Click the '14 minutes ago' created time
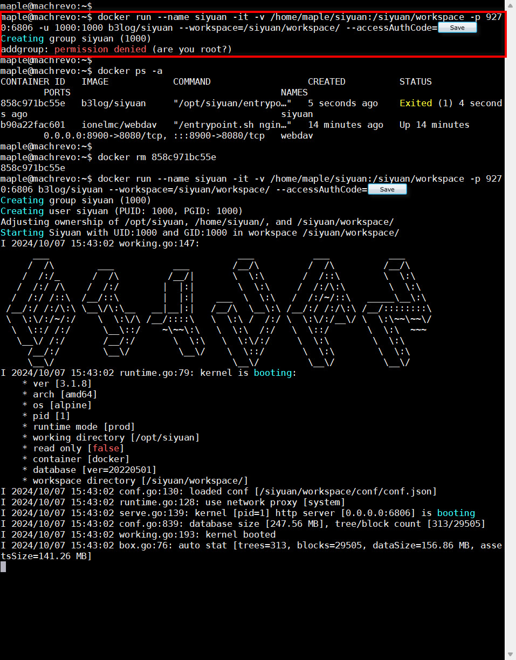This screenshot has width=516, height=660. pos(346,125)
